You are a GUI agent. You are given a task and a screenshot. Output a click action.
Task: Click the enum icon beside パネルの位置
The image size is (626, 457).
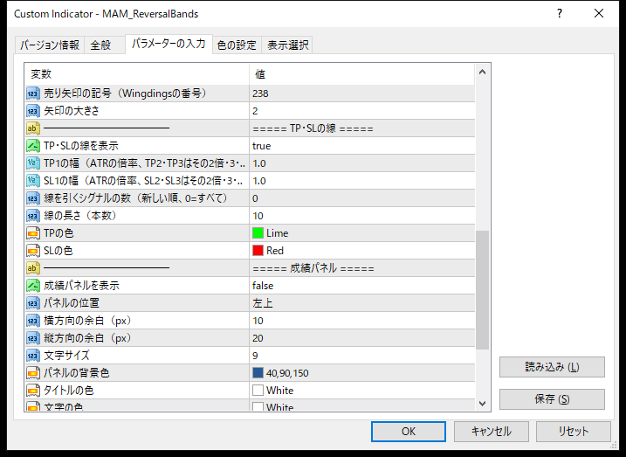pos(33,303)
